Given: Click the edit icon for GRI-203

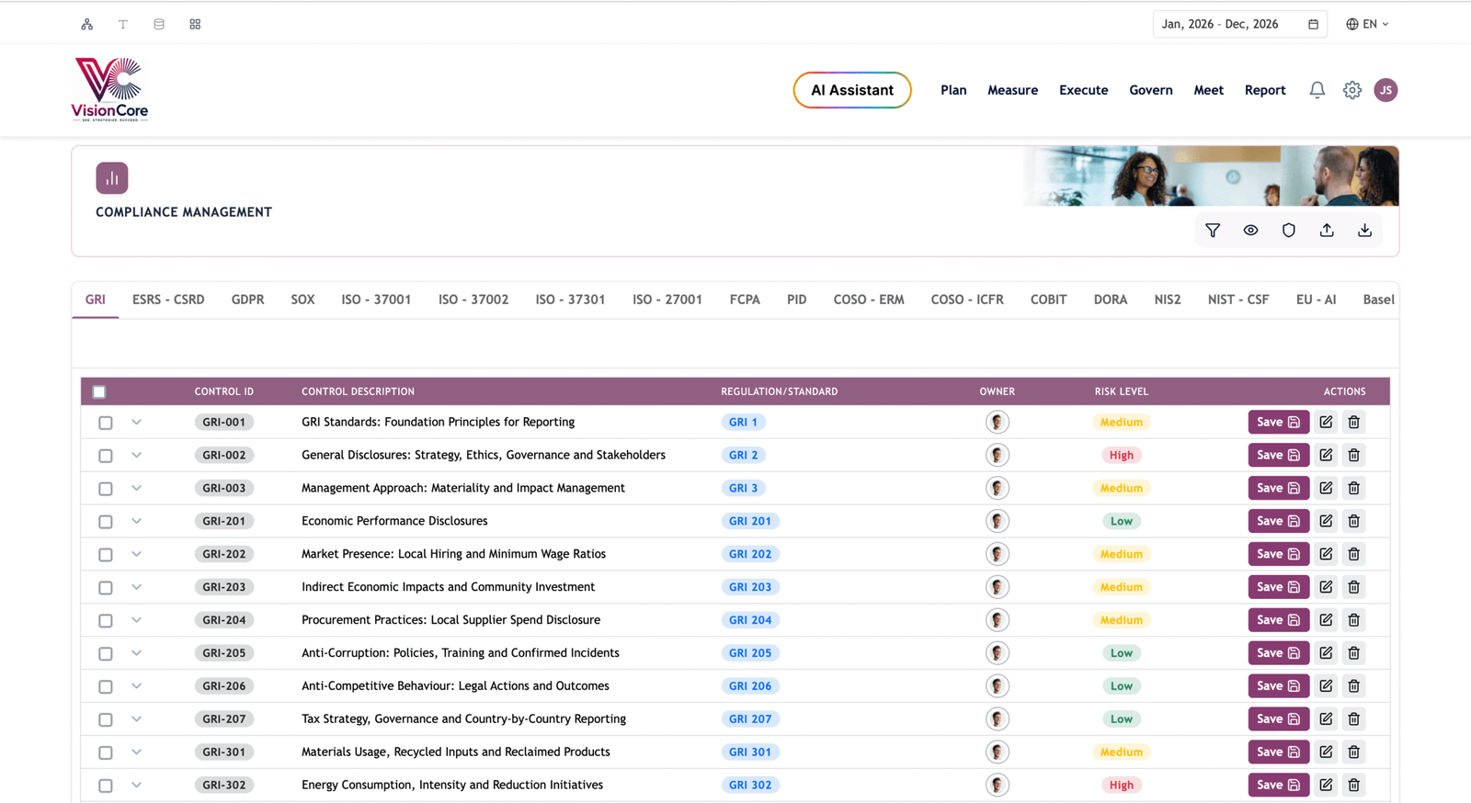Looking at the screenshot, I should pos(1326,587).
